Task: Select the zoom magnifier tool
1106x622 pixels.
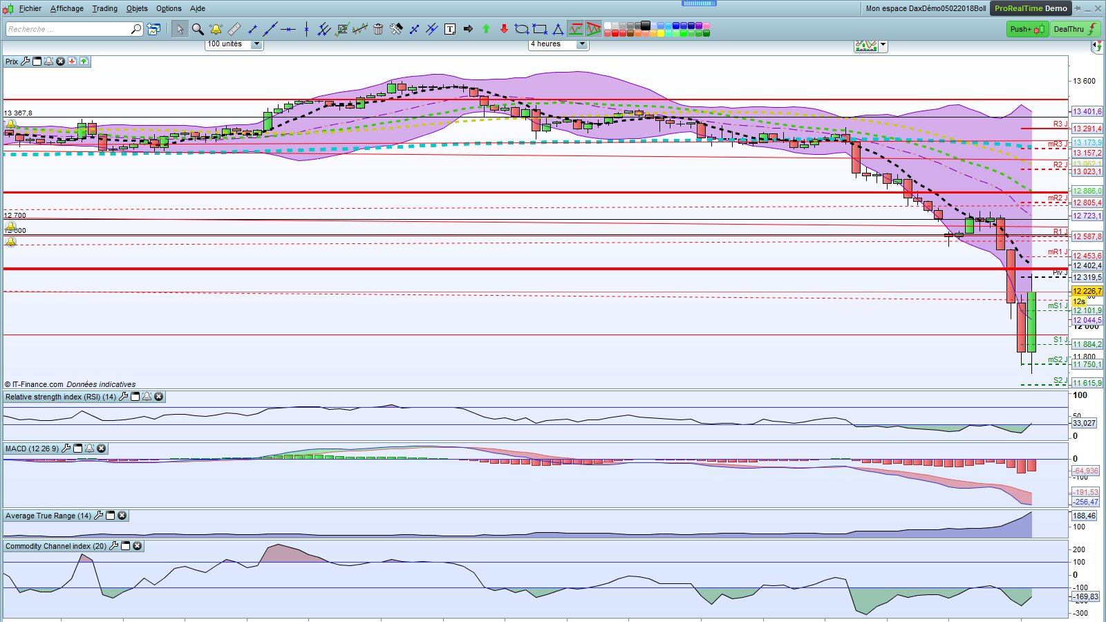Action: coord(198,29)
